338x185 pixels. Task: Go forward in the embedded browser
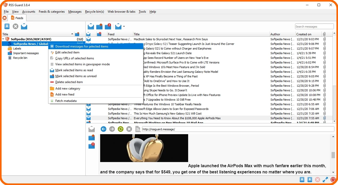pos(112,129)
